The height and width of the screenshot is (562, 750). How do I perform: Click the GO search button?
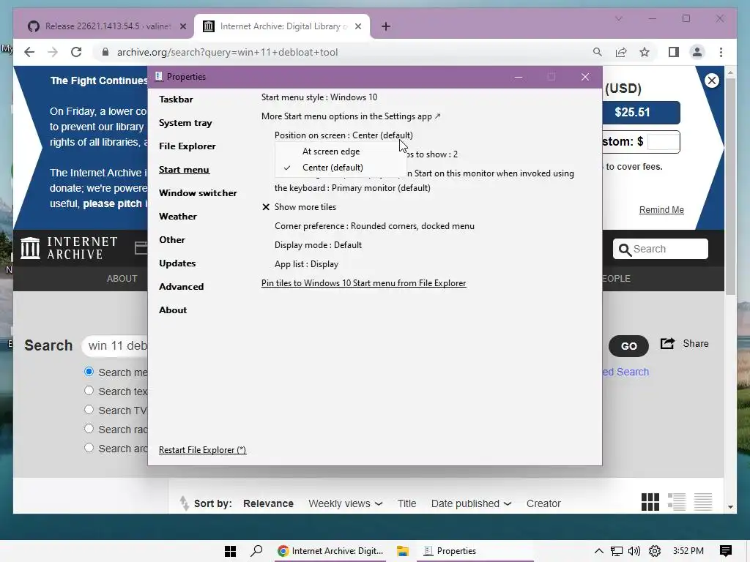pyautogui.click(x=628, y=346)
